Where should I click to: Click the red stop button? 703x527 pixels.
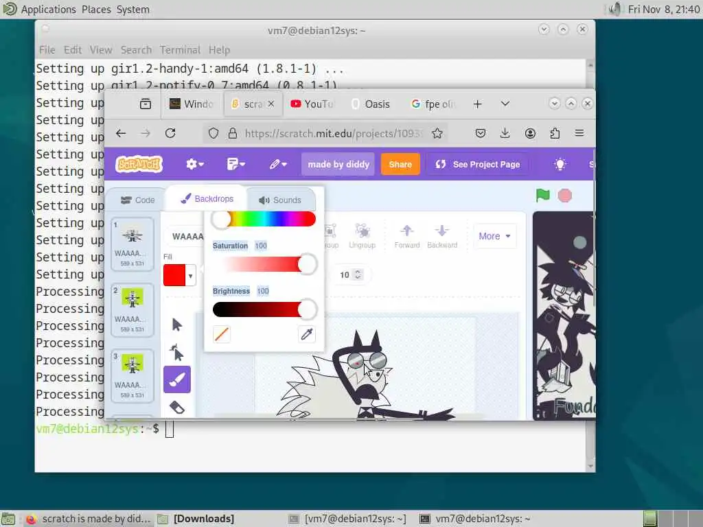click(x=565, y=196)
